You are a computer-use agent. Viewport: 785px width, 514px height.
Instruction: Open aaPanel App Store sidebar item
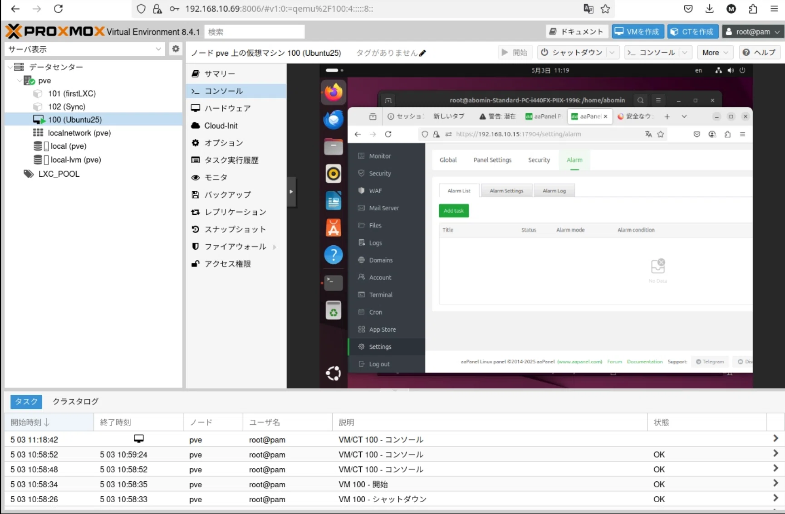[x=387, y=330]
